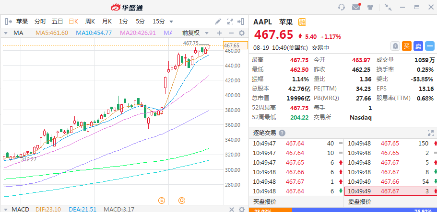Image resolution: width=437 pixels, height=212 pixels.
Task: Click the 总市值 19996亿 value
Action: (298, 98)
